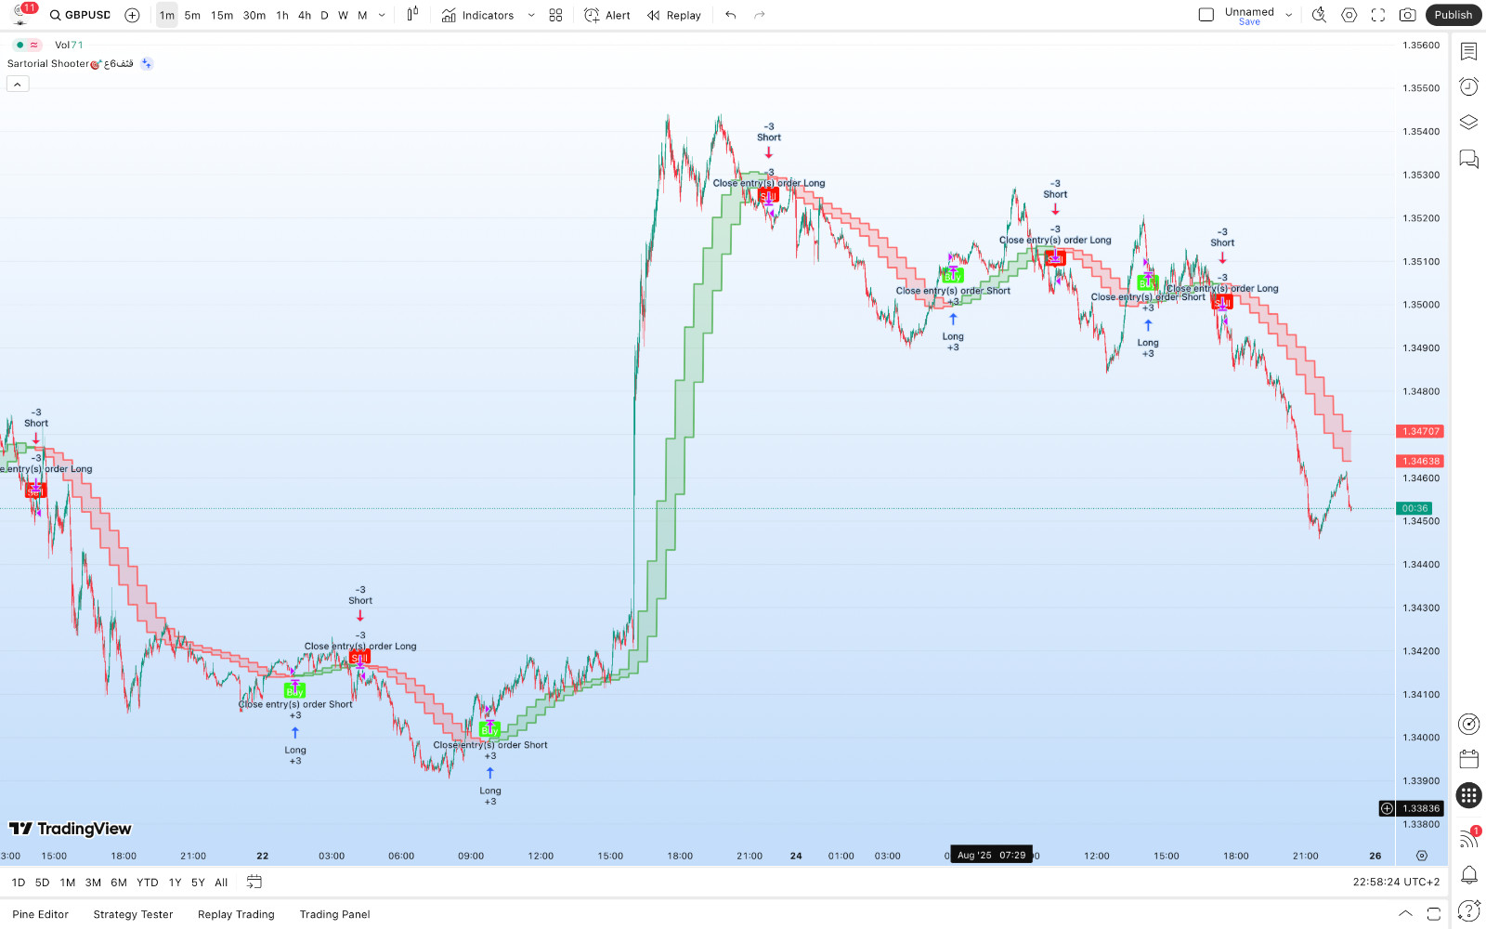Open the timezone 22:58:24 UTC+2 menu

point(1396,883)
